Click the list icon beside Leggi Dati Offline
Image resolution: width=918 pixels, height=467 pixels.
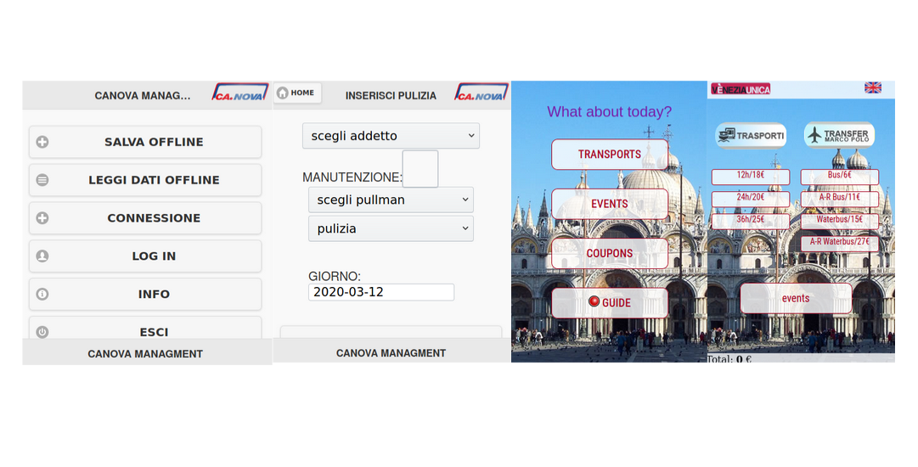point(42,180)
